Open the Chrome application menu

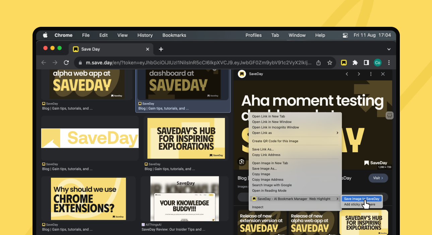point(63,35)
